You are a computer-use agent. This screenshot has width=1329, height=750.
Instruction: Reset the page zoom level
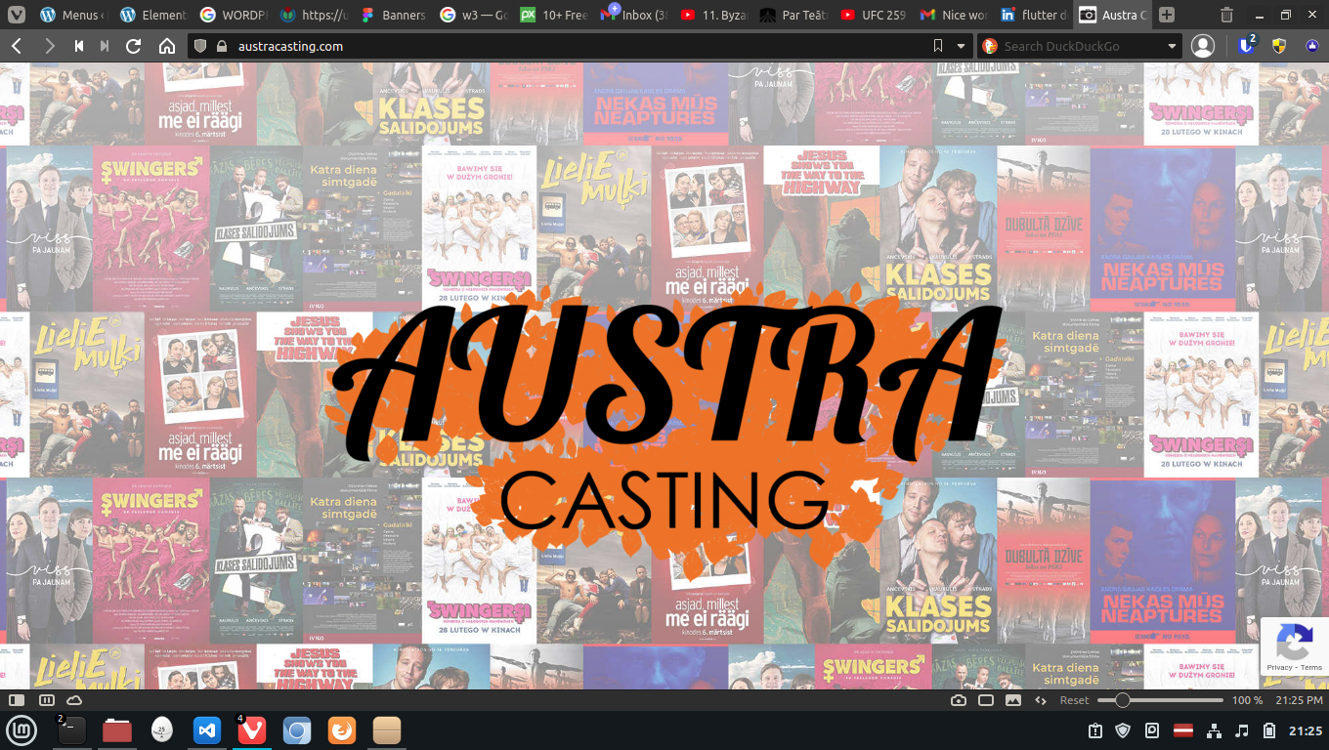[1074, 700]
